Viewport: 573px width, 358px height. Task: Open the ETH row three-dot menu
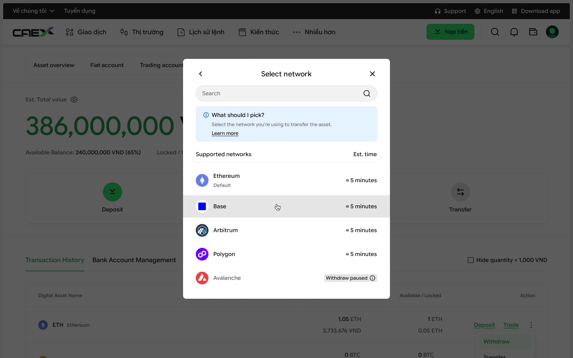531,325
